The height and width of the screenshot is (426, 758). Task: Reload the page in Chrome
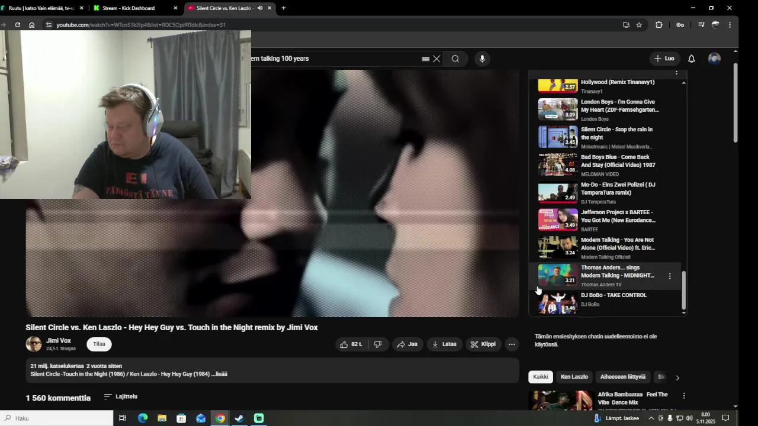(x=18, y=25)
